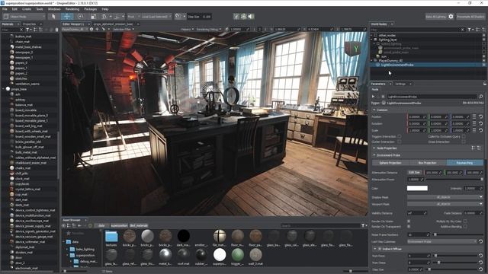This screenshot has width=488, height=274.
Task: Click the Bake All Lighting button
Action: (x=435, y=17)
